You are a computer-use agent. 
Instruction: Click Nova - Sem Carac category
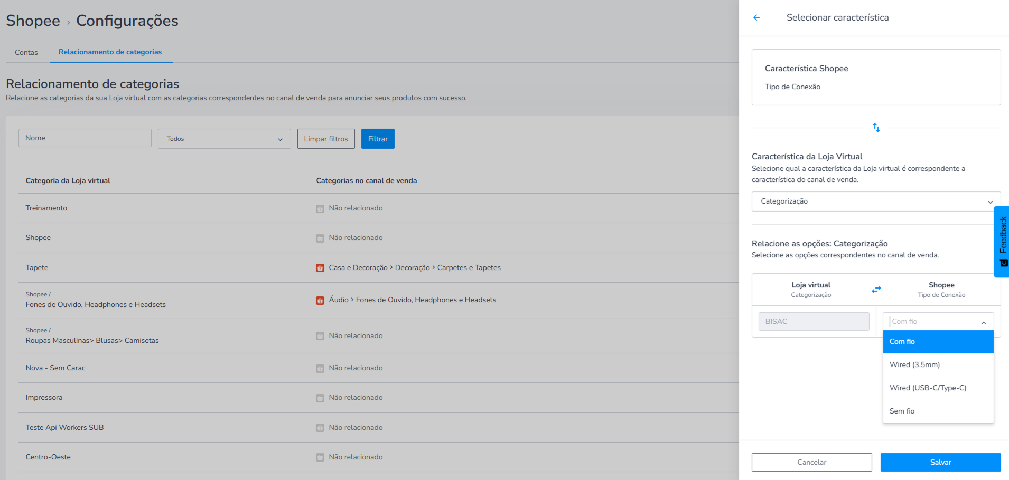coord(55,368)
